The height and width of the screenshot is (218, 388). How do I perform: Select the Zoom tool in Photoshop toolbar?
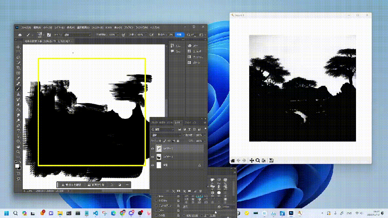pos(18,152)
